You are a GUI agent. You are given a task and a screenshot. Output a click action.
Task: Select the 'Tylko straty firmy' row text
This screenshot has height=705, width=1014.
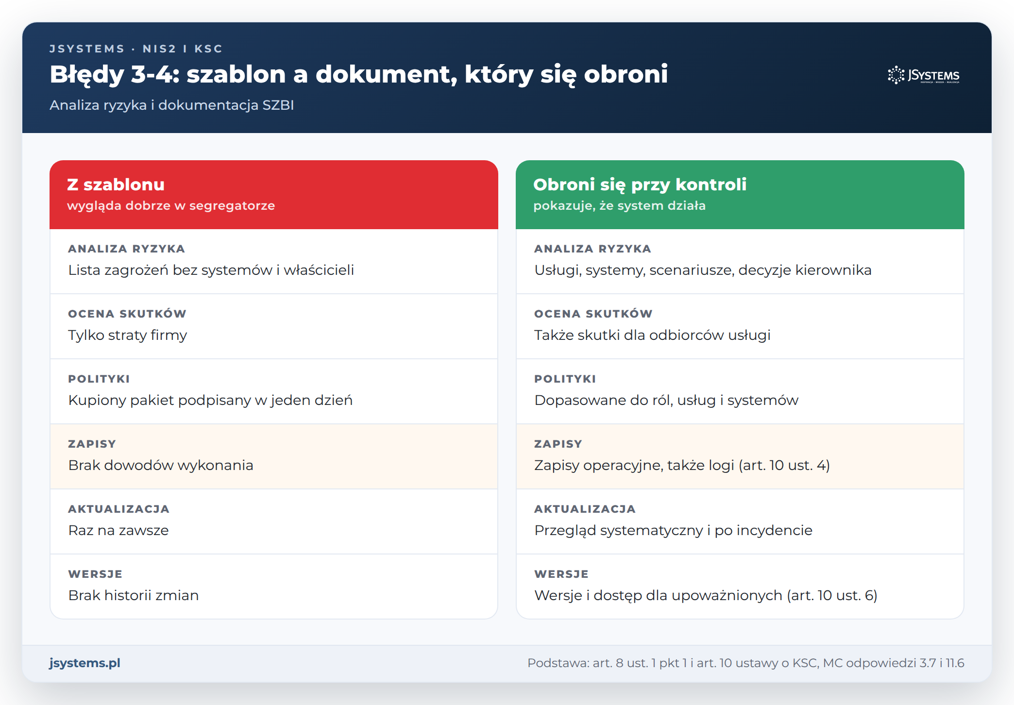(x=127, y=335)
